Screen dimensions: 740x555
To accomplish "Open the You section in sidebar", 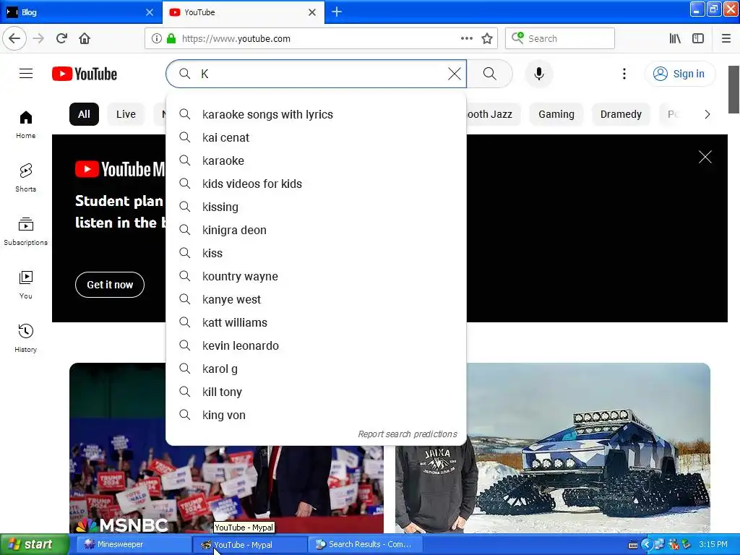I will coord(26,285).
